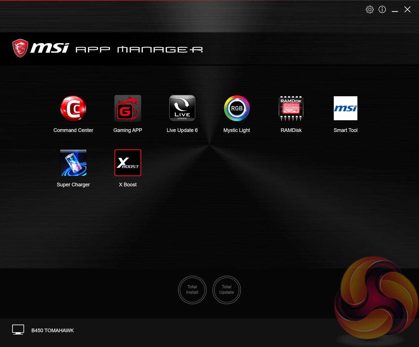Open the Live Update 6 icon
The height and width of the screenshot is (347, 419).
coord(182,108)
